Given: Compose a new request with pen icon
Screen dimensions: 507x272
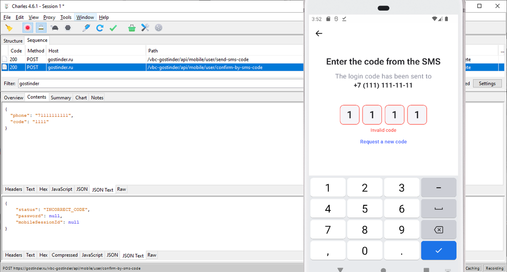Looking at the screenshot, I should pyautogui.click(x=86, y=28).
